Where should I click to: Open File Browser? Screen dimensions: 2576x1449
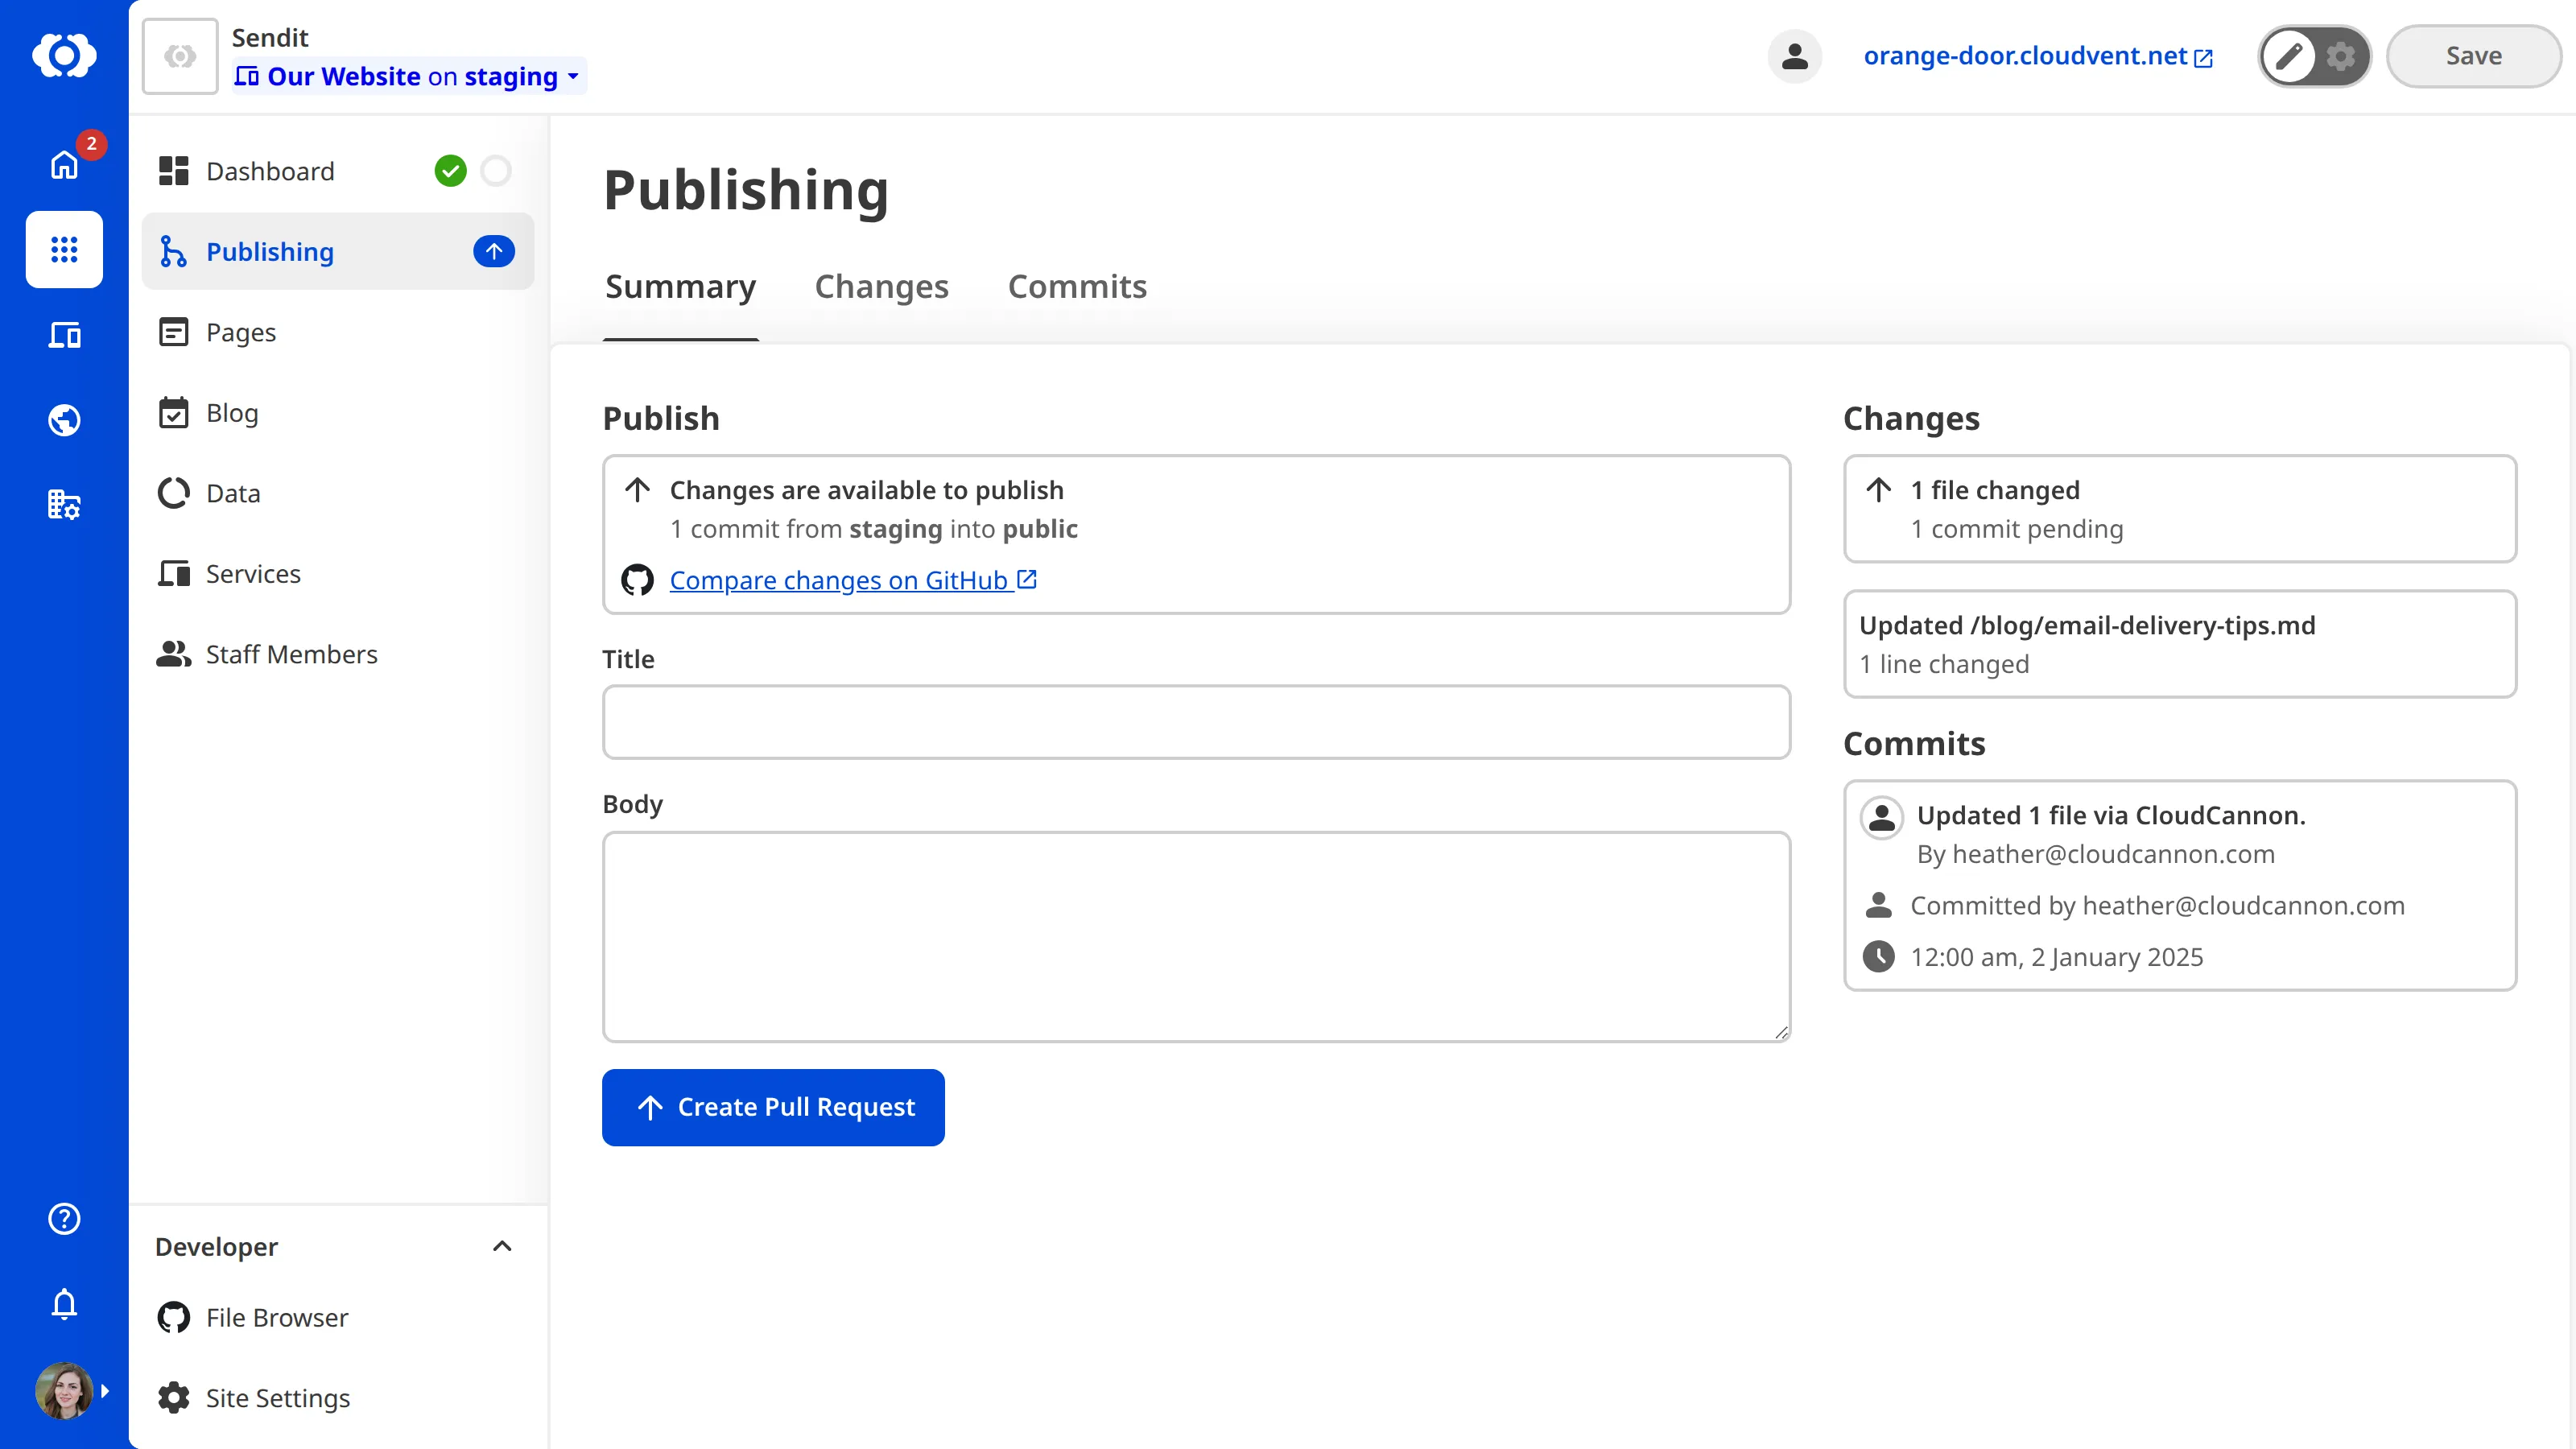pyautogui.click(x=338, y=1317)
